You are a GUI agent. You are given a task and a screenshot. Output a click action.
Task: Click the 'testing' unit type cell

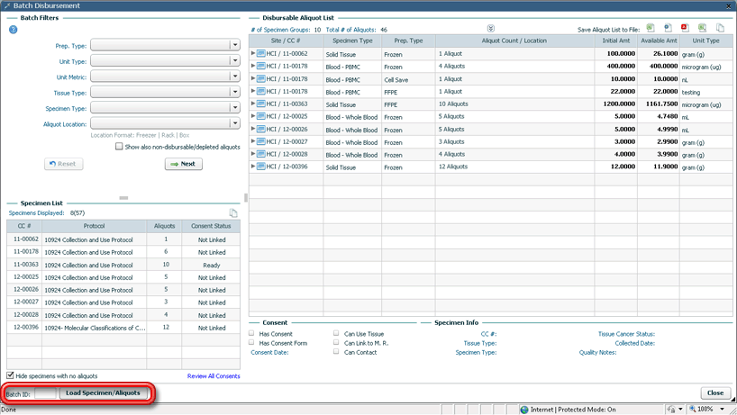point(705,92)
